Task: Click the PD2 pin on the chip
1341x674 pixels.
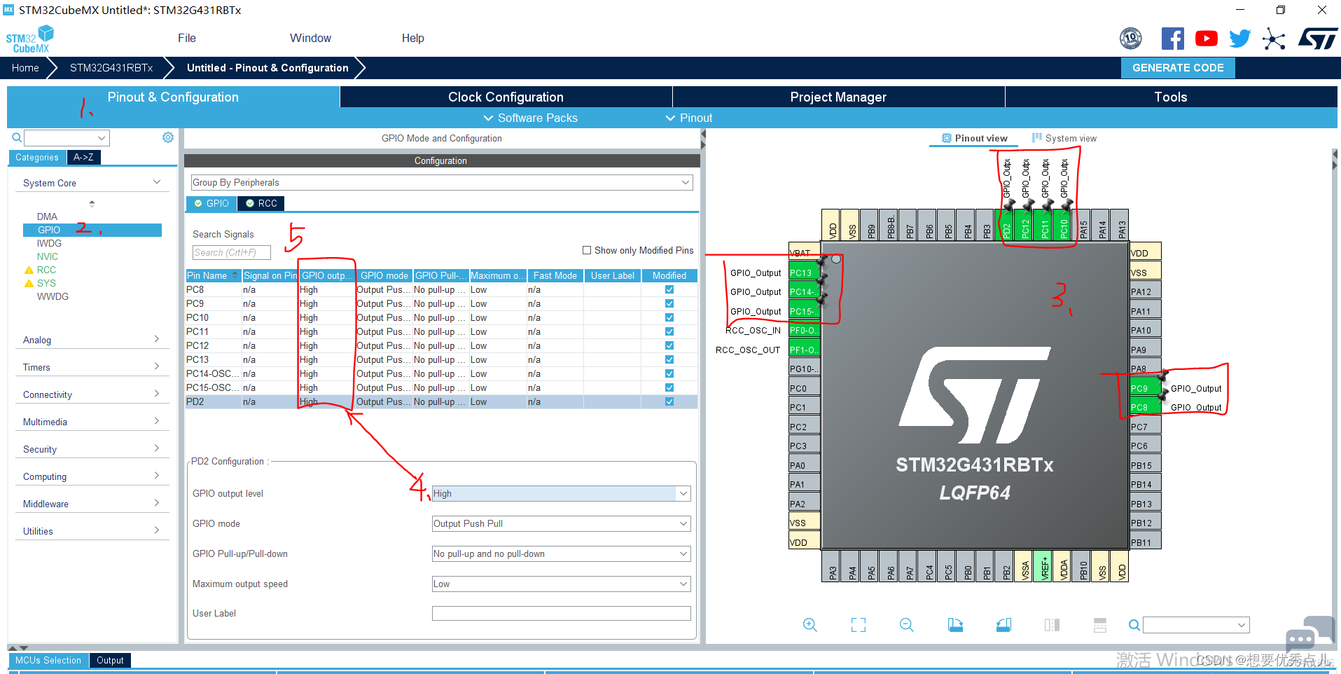Action: (1006, 225)
